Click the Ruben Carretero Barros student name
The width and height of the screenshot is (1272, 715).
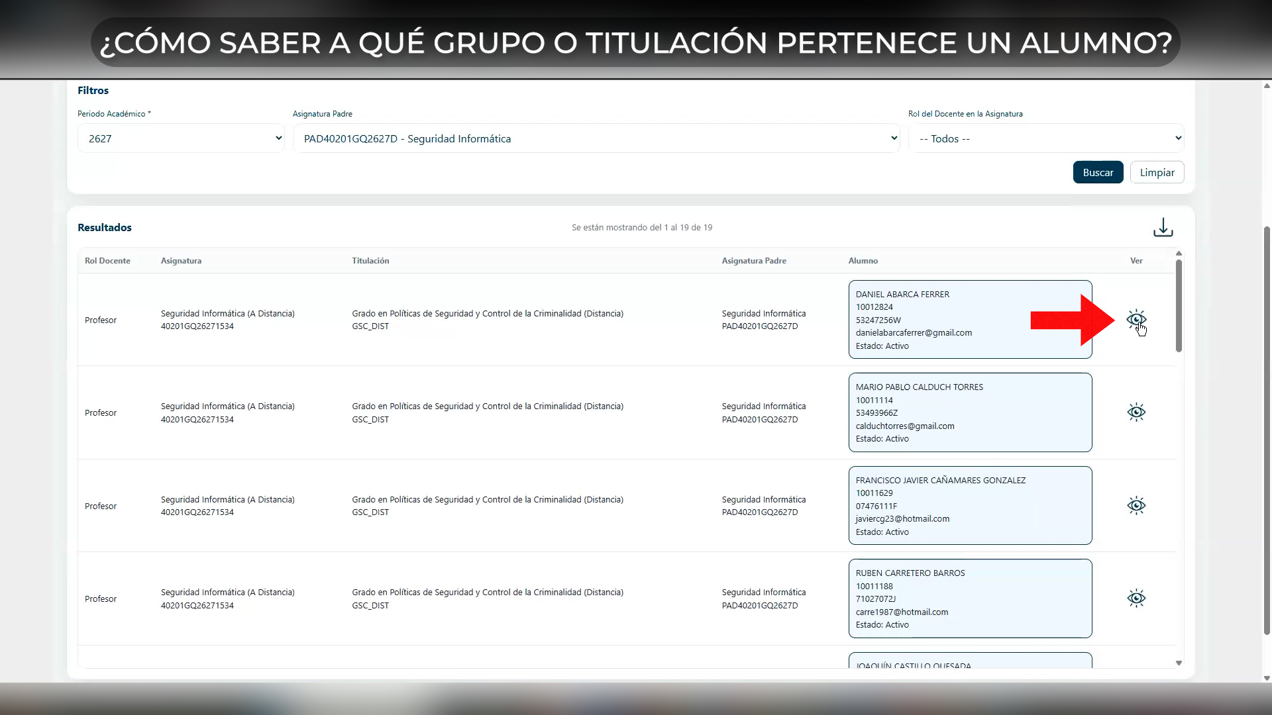coord(910,573)
